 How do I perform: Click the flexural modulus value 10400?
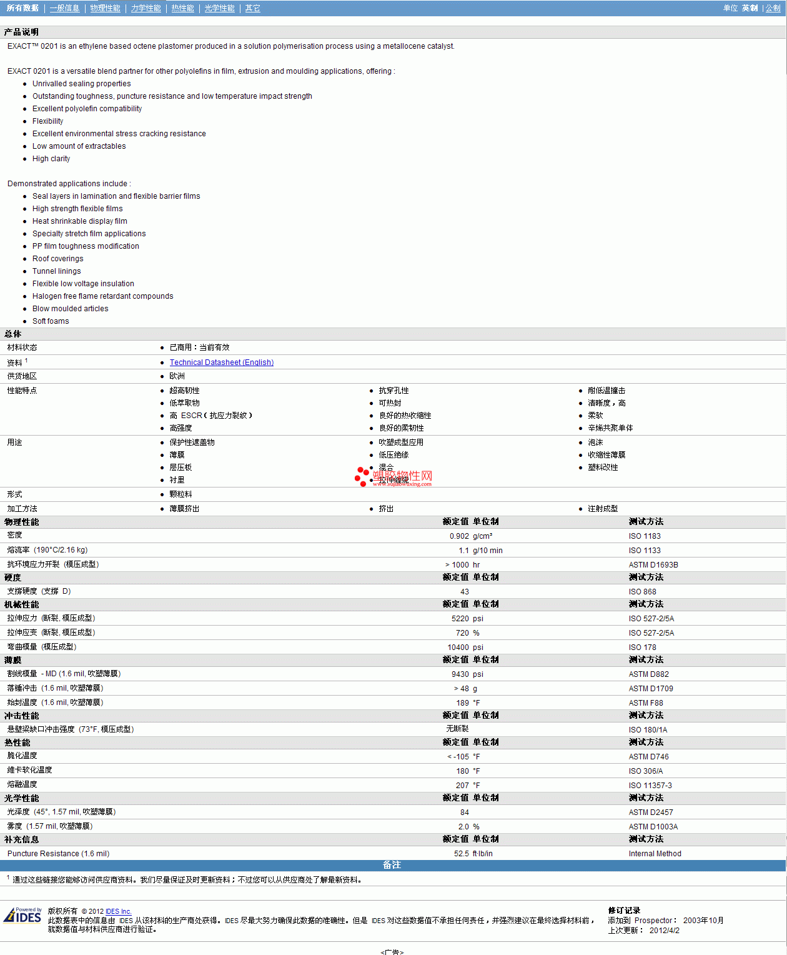coord(458,647)
